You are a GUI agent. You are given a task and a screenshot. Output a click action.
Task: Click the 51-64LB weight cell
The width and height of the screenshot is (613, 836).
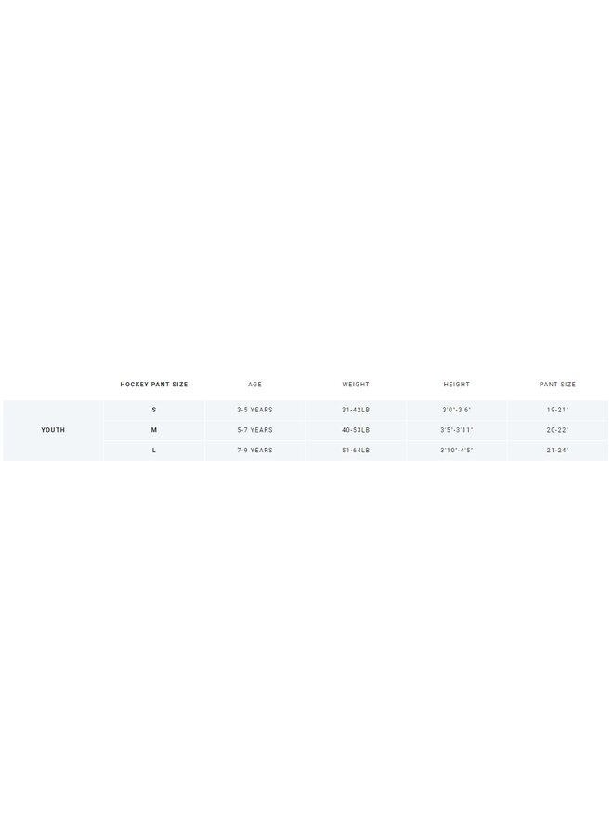coord(356,451)
